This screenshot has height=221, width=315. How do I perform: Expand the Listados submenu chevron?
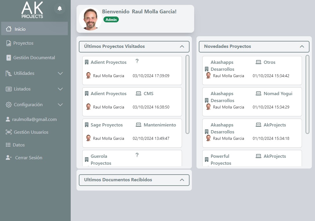tap(60, 89)
